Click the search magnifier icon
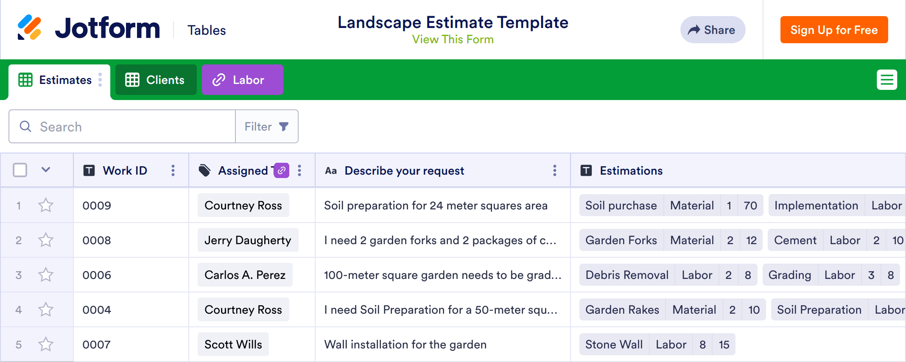 pyautogui.click(x=25, y=126)
